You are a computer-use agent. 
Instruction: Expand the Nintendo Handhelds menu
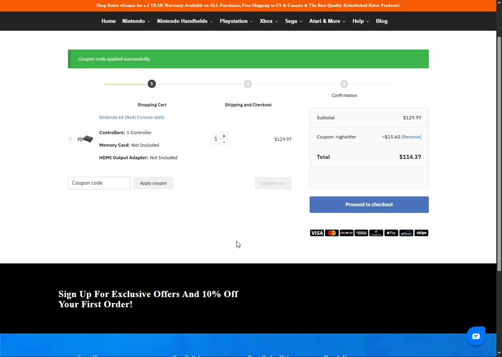tap(185, 21)
